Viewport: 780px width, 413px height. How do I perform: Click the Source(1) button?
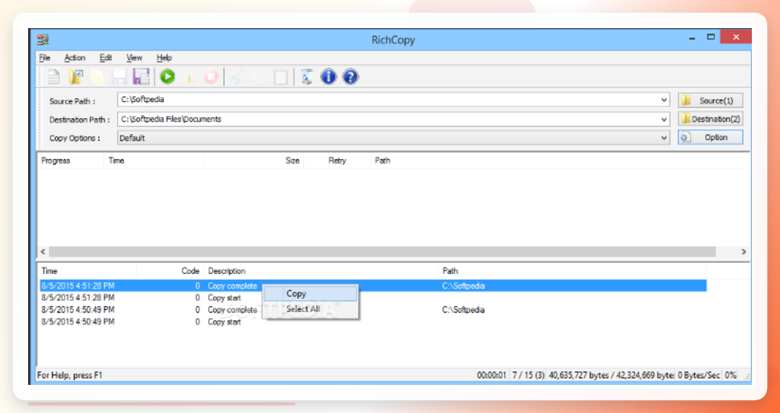point(710,100)
